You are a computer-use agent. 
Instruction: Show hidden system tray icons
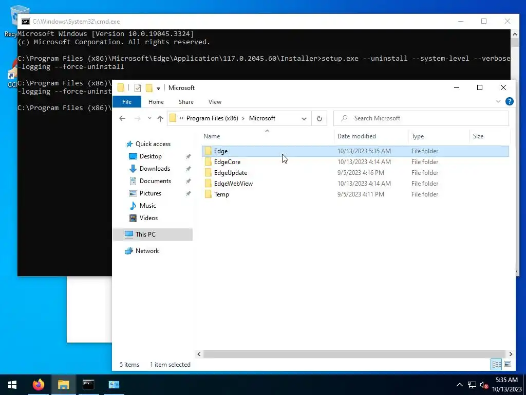click(x=460, y=385)
